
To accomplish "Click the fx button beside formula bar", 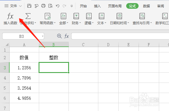I will point(66,36).
